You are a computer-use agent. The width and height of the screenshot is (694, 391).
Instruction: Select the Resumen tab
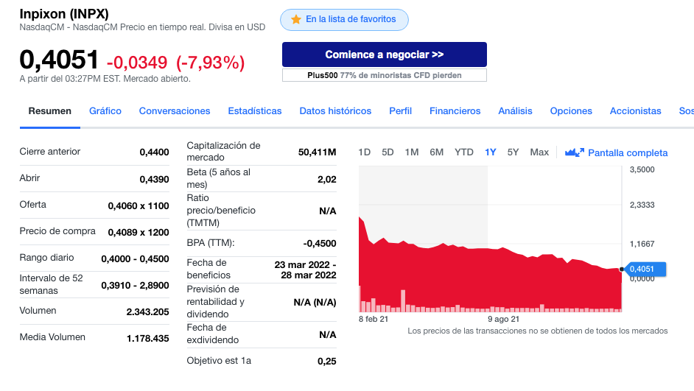pos(49,111)
